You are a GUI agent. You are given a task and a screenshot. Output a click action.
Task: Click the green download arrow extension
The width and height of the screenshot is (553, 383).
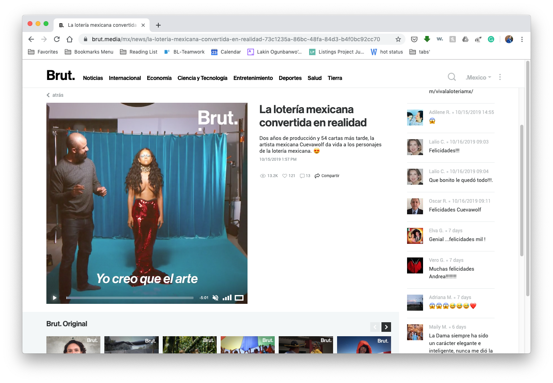427,39
